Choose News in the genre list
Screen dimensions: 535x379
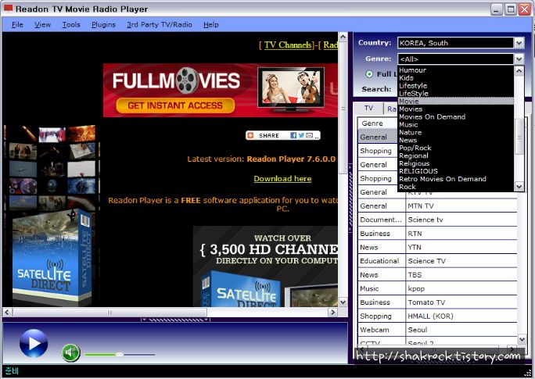pos(455,140)
